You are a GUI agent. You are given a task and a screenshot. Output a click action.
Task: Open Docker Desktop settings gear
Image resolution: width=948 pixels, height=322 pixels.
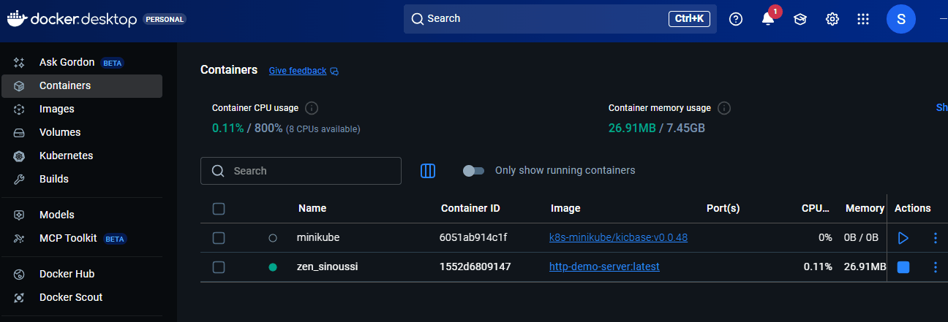pyautogui.click(x=832, y=20)
